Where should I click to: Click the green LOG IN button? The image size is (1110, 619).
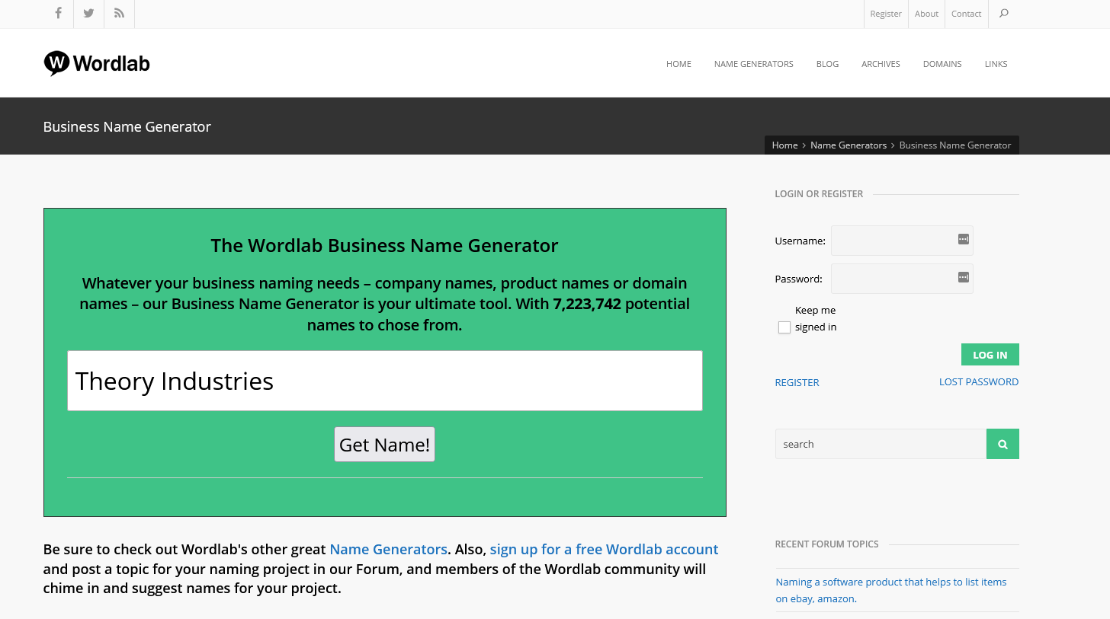(x=990, y=355)
